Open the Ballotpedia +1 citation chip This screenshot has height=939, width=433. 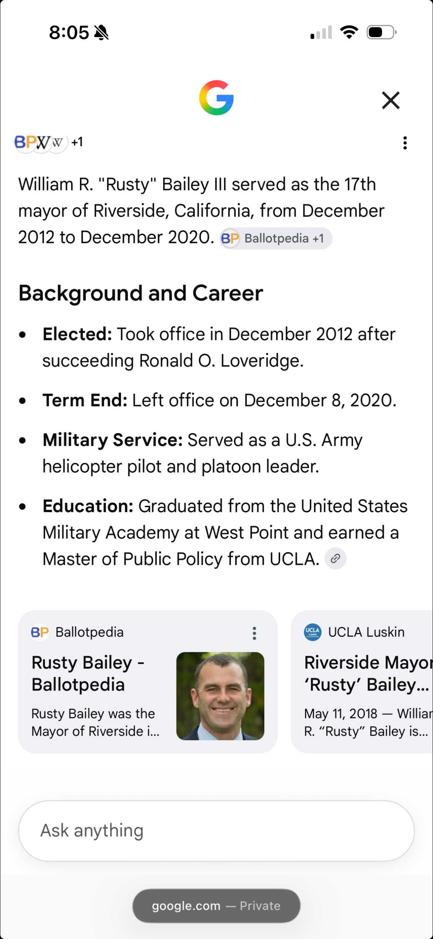click(276, 238)
